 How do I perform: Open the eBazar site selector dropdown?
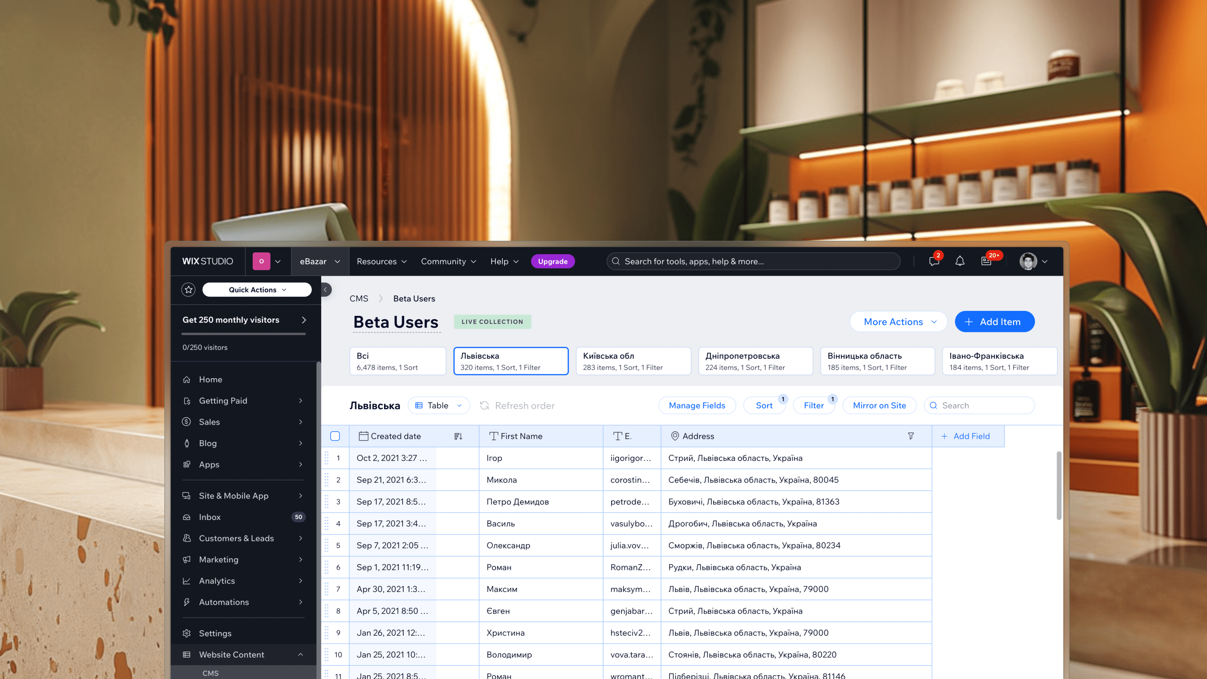pos(320,262)
